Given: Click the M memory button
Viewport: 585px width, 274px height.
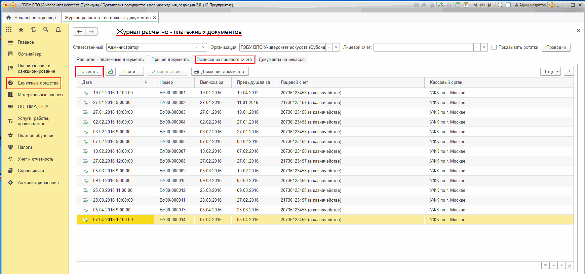Looking at the screenshot, I should coord(475,5).
